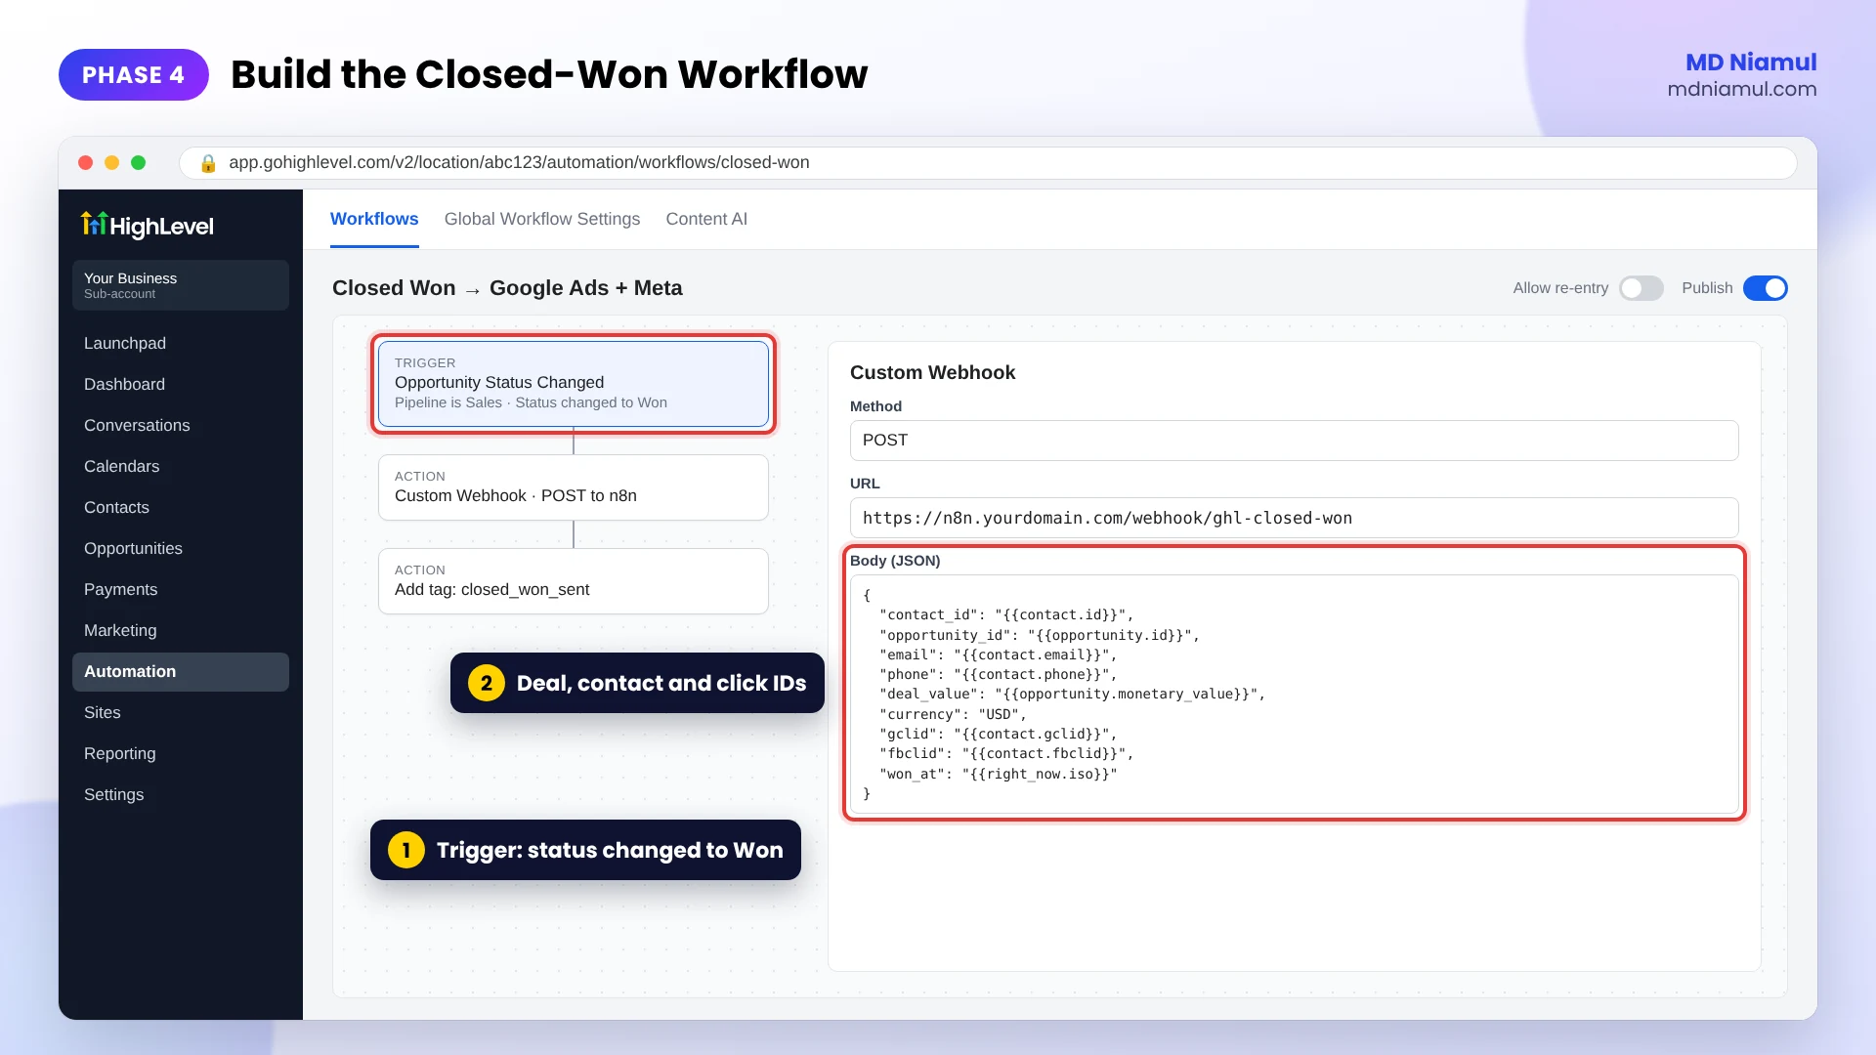The width and height of the screenshot is (1876, 1055).
Task: Open the Workflows tab
Action: coord(374,219)
